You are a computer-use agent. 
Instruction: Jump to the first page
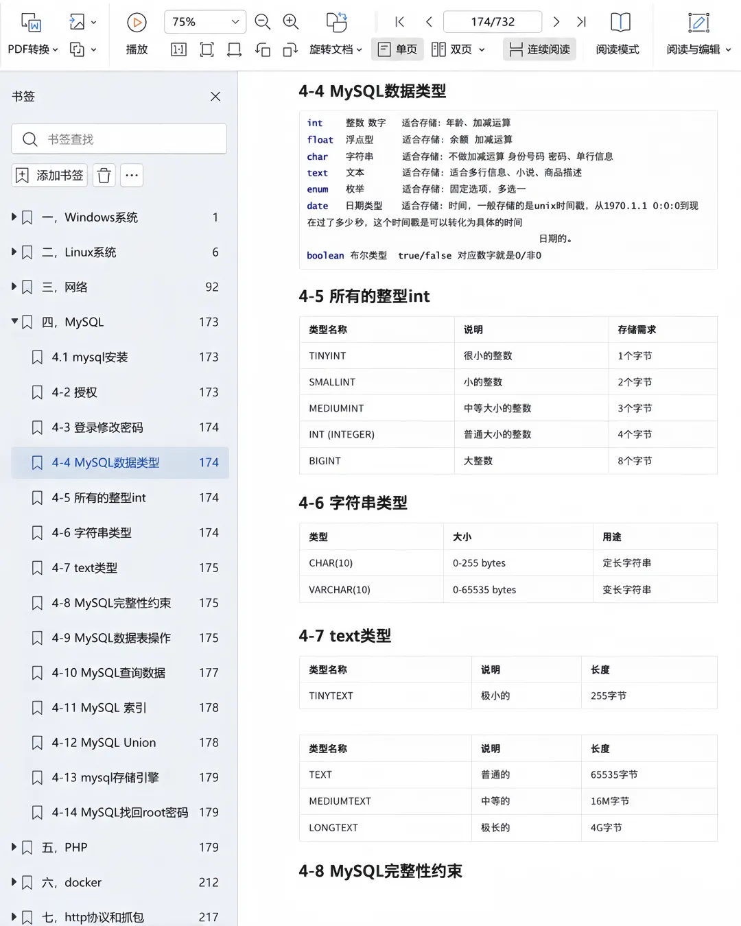coord(400,22)
